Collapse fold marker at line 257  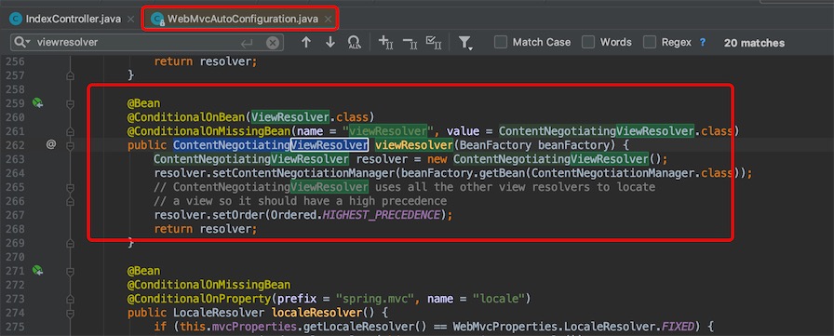click(x=70, y=76)
